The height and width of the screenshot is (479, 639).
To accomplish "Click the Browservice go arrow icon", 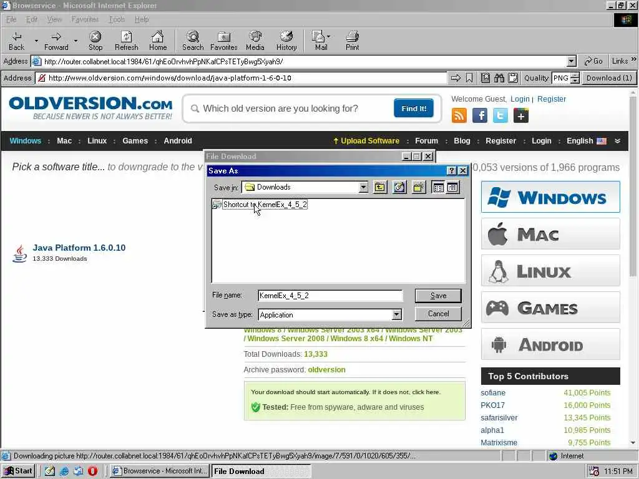I will [456, 78].
